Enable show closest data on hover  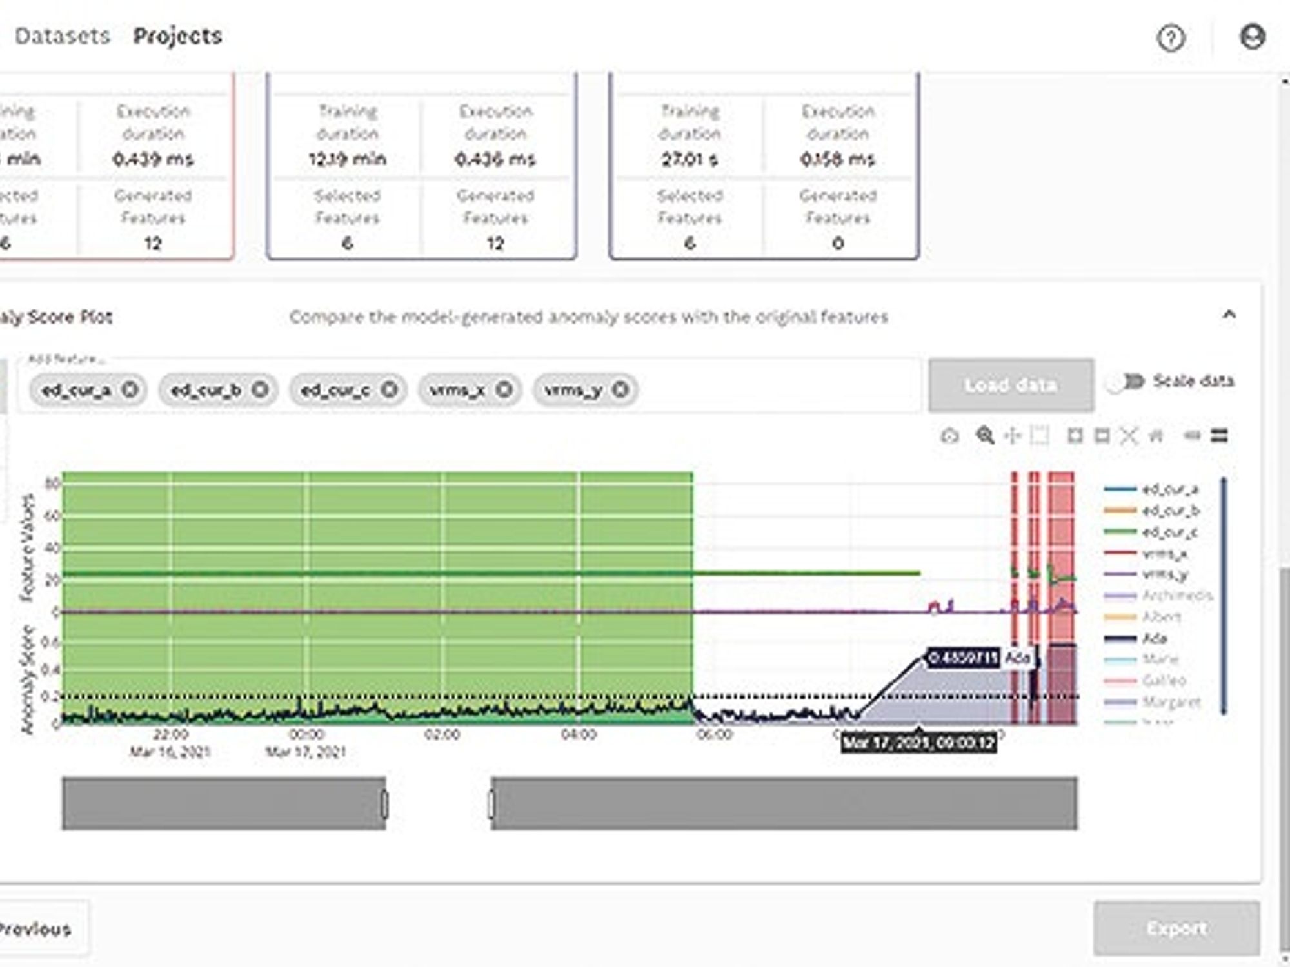1192,436
